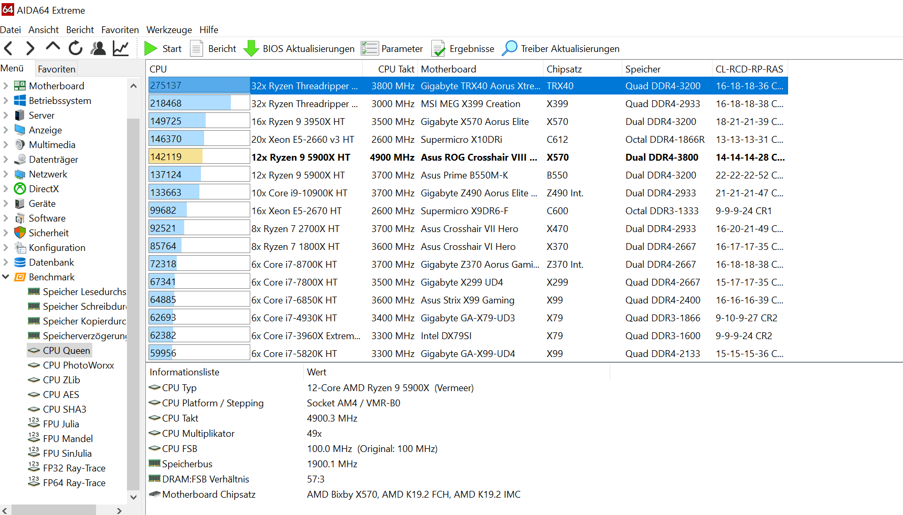This screenshot has width=903, height=515.
Task: Expand the Server tree node
Action: (6, 115)
